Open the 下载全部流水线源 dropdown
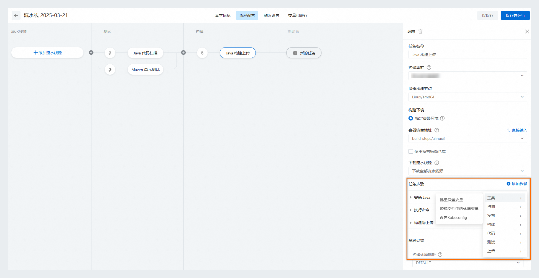The width and height of the screenshot is (539, 278). 468,171
